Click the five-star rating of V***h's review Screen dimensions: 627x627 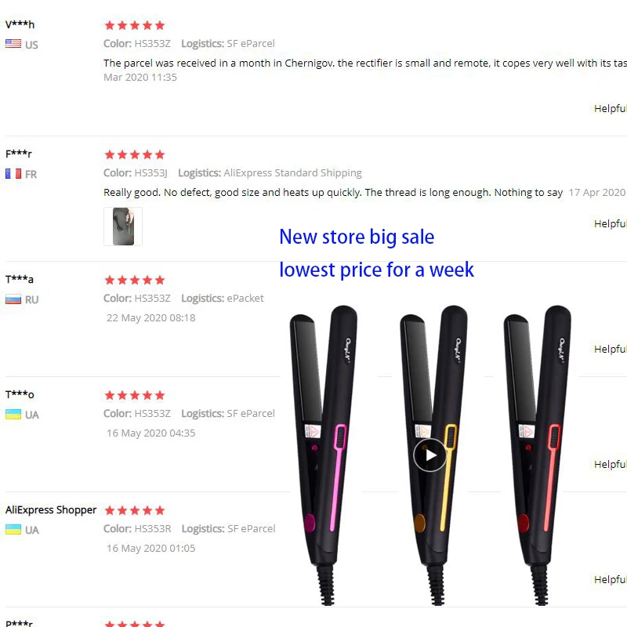click(x=135, y=26)
